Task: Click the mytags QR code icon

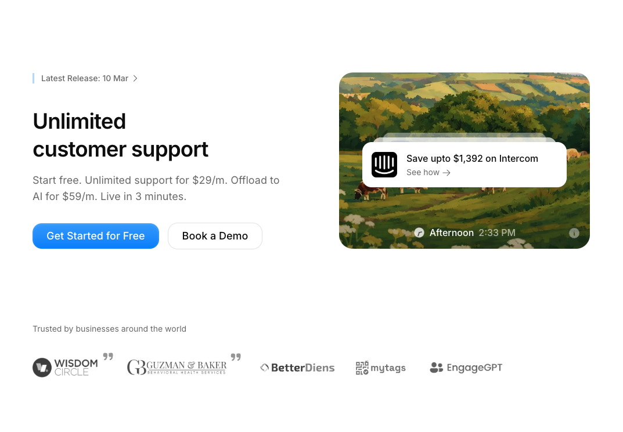Action: 362,368
